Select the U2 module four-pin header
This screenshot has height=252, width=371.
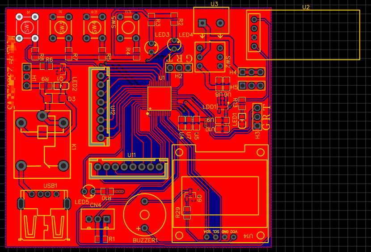coord(254,33)
